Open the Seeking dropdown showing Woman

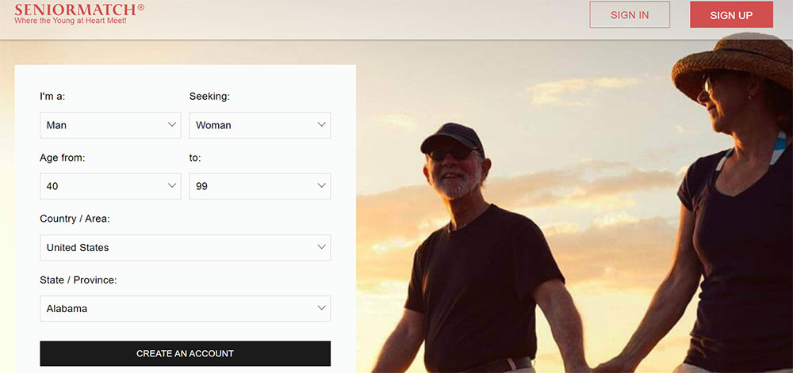click(259, 125)
